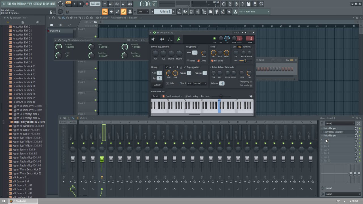Viewport: 363px width, 204px height.
Task: Toggle the metronome icon in top toolbar
Action: (105, 4)
